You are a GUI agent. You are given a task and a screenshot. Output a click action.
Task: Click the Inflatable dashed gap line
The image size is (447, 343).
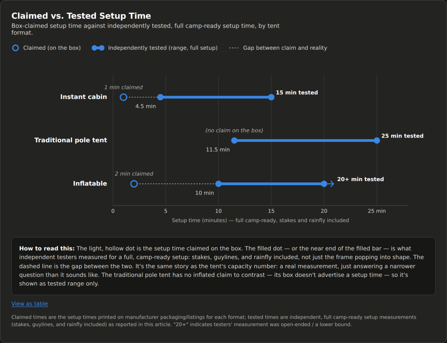176,184
